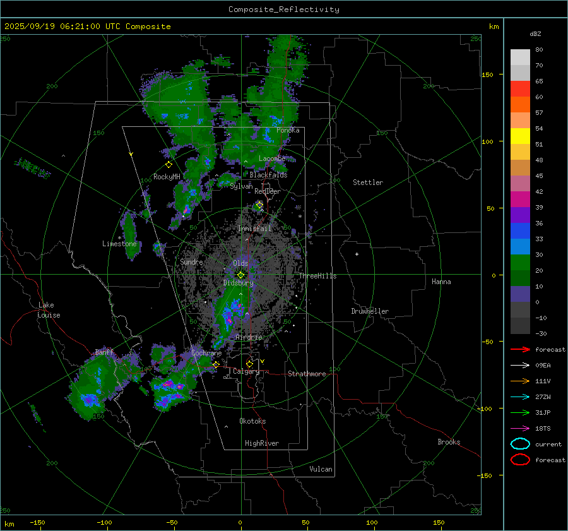568x531 pixels.
Task: Click the red forecast ellipse legend icon
Action: [x=519, y=460]
